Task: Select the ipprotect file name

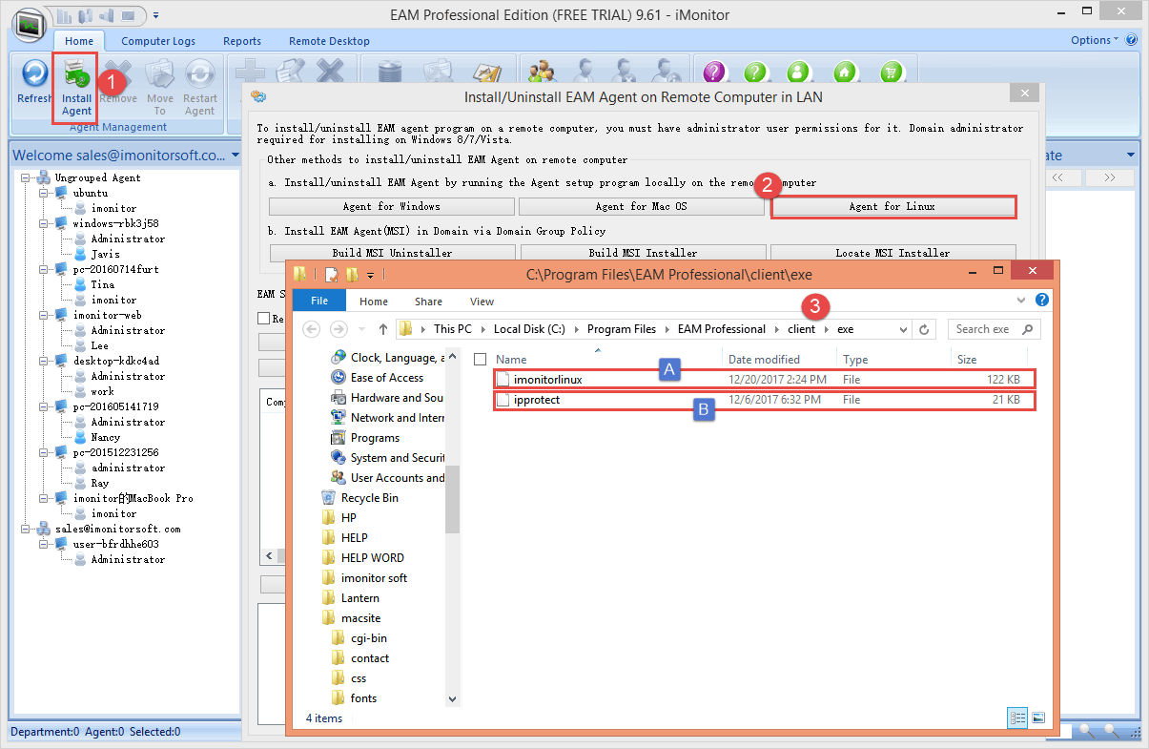Action: (x=537, y=400)
